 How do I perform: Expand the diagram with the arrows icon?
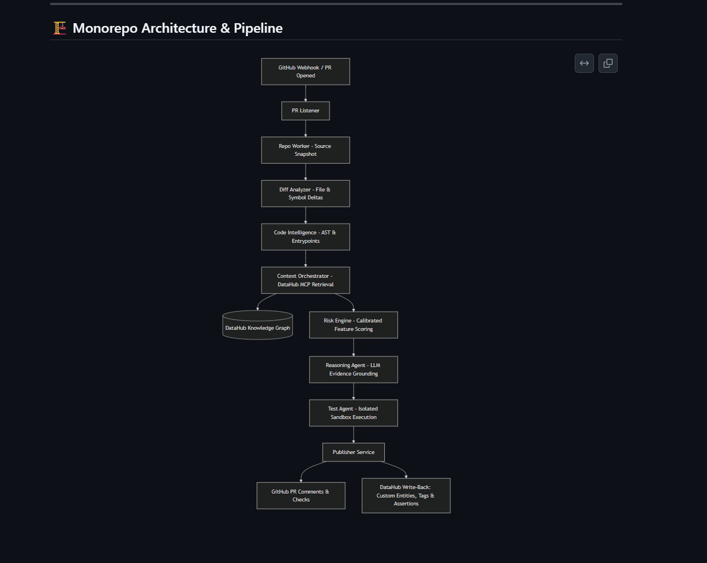pyautogui.click(x=584, y=63)
